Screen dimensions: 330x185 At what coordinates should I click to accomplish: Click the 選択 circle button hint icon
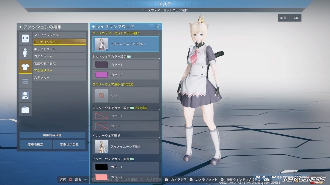71,180
